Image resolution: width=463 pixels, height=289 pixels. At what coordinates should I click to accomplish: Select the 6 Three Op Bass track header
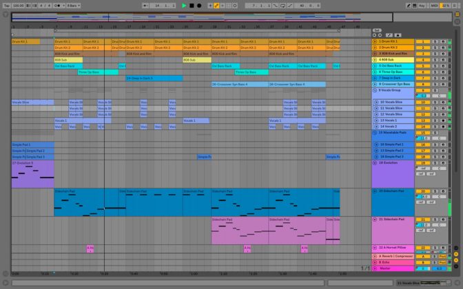pyautogui.click(x=393, y=72)
